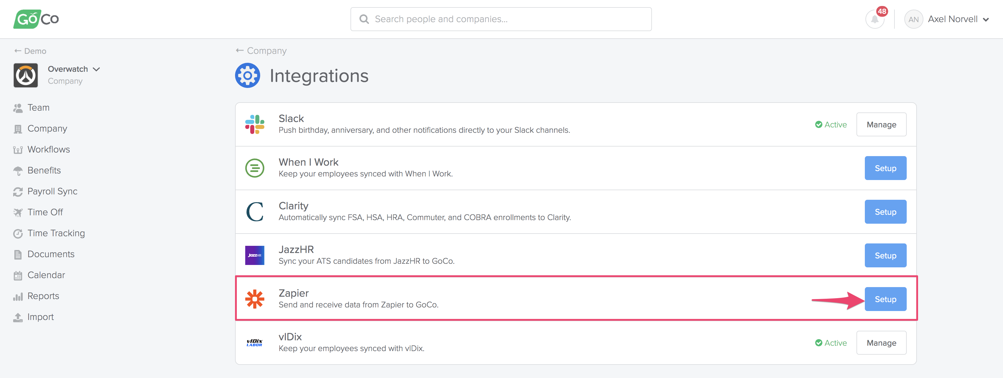View the Calendar section
The width and height of the screenshot is (1003, 378).
coord(46,275)
